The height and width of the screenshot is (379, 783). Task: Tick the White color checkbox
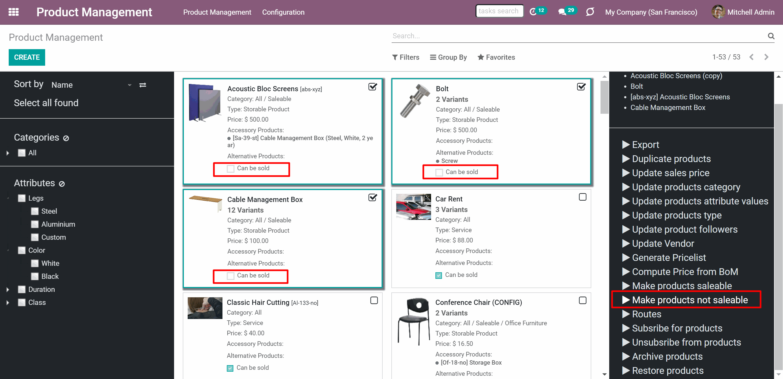coord(35,263)
